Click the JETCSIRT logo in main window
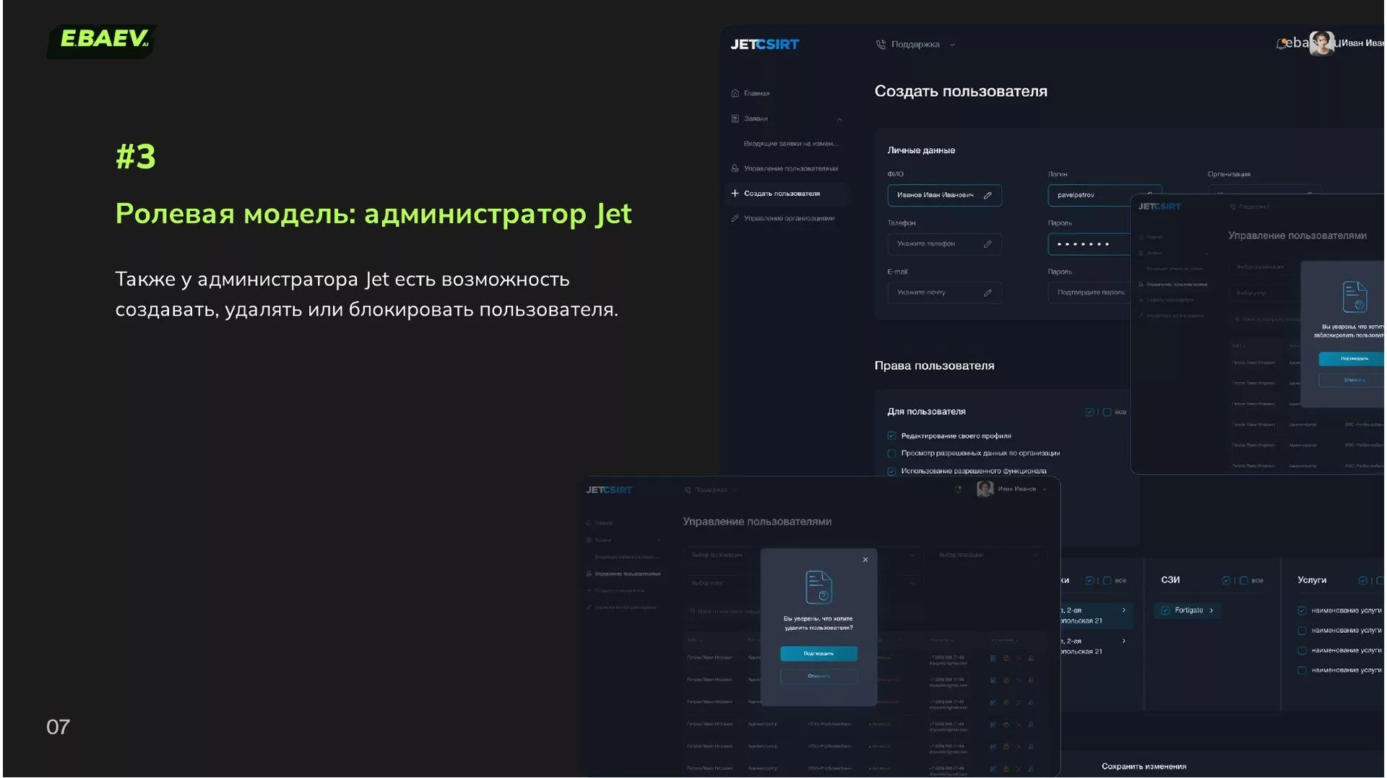The height and width of the screenshot is (778, 1387). (764, 44)
